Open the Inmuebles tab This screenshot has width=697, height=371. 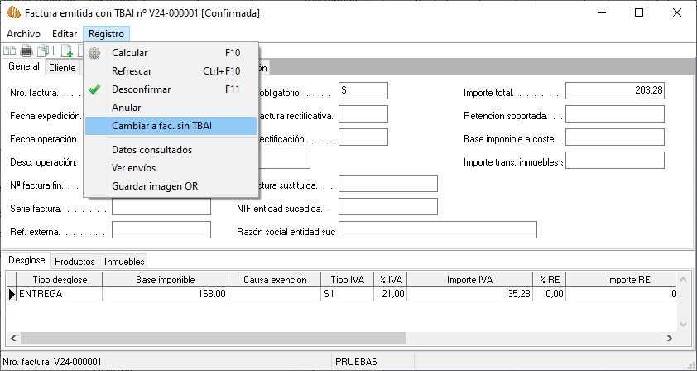124,261
